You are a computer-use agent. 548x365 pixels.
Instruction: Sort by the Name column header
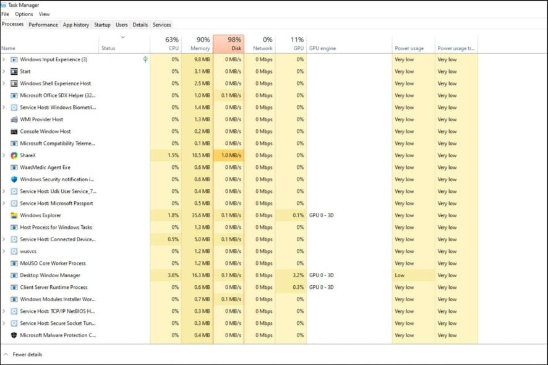(x=49, y=44)
